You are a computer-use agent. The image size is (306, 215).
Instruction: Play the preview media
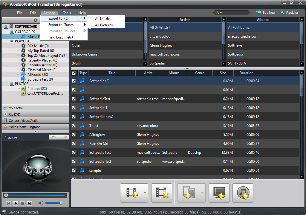click(x=16, y=203)
